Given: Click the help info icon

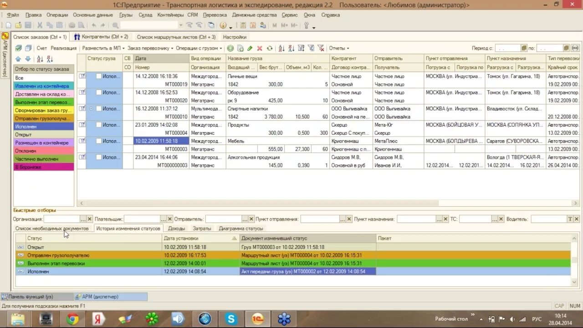Looking at the screenshot, I should coord(223,26).
